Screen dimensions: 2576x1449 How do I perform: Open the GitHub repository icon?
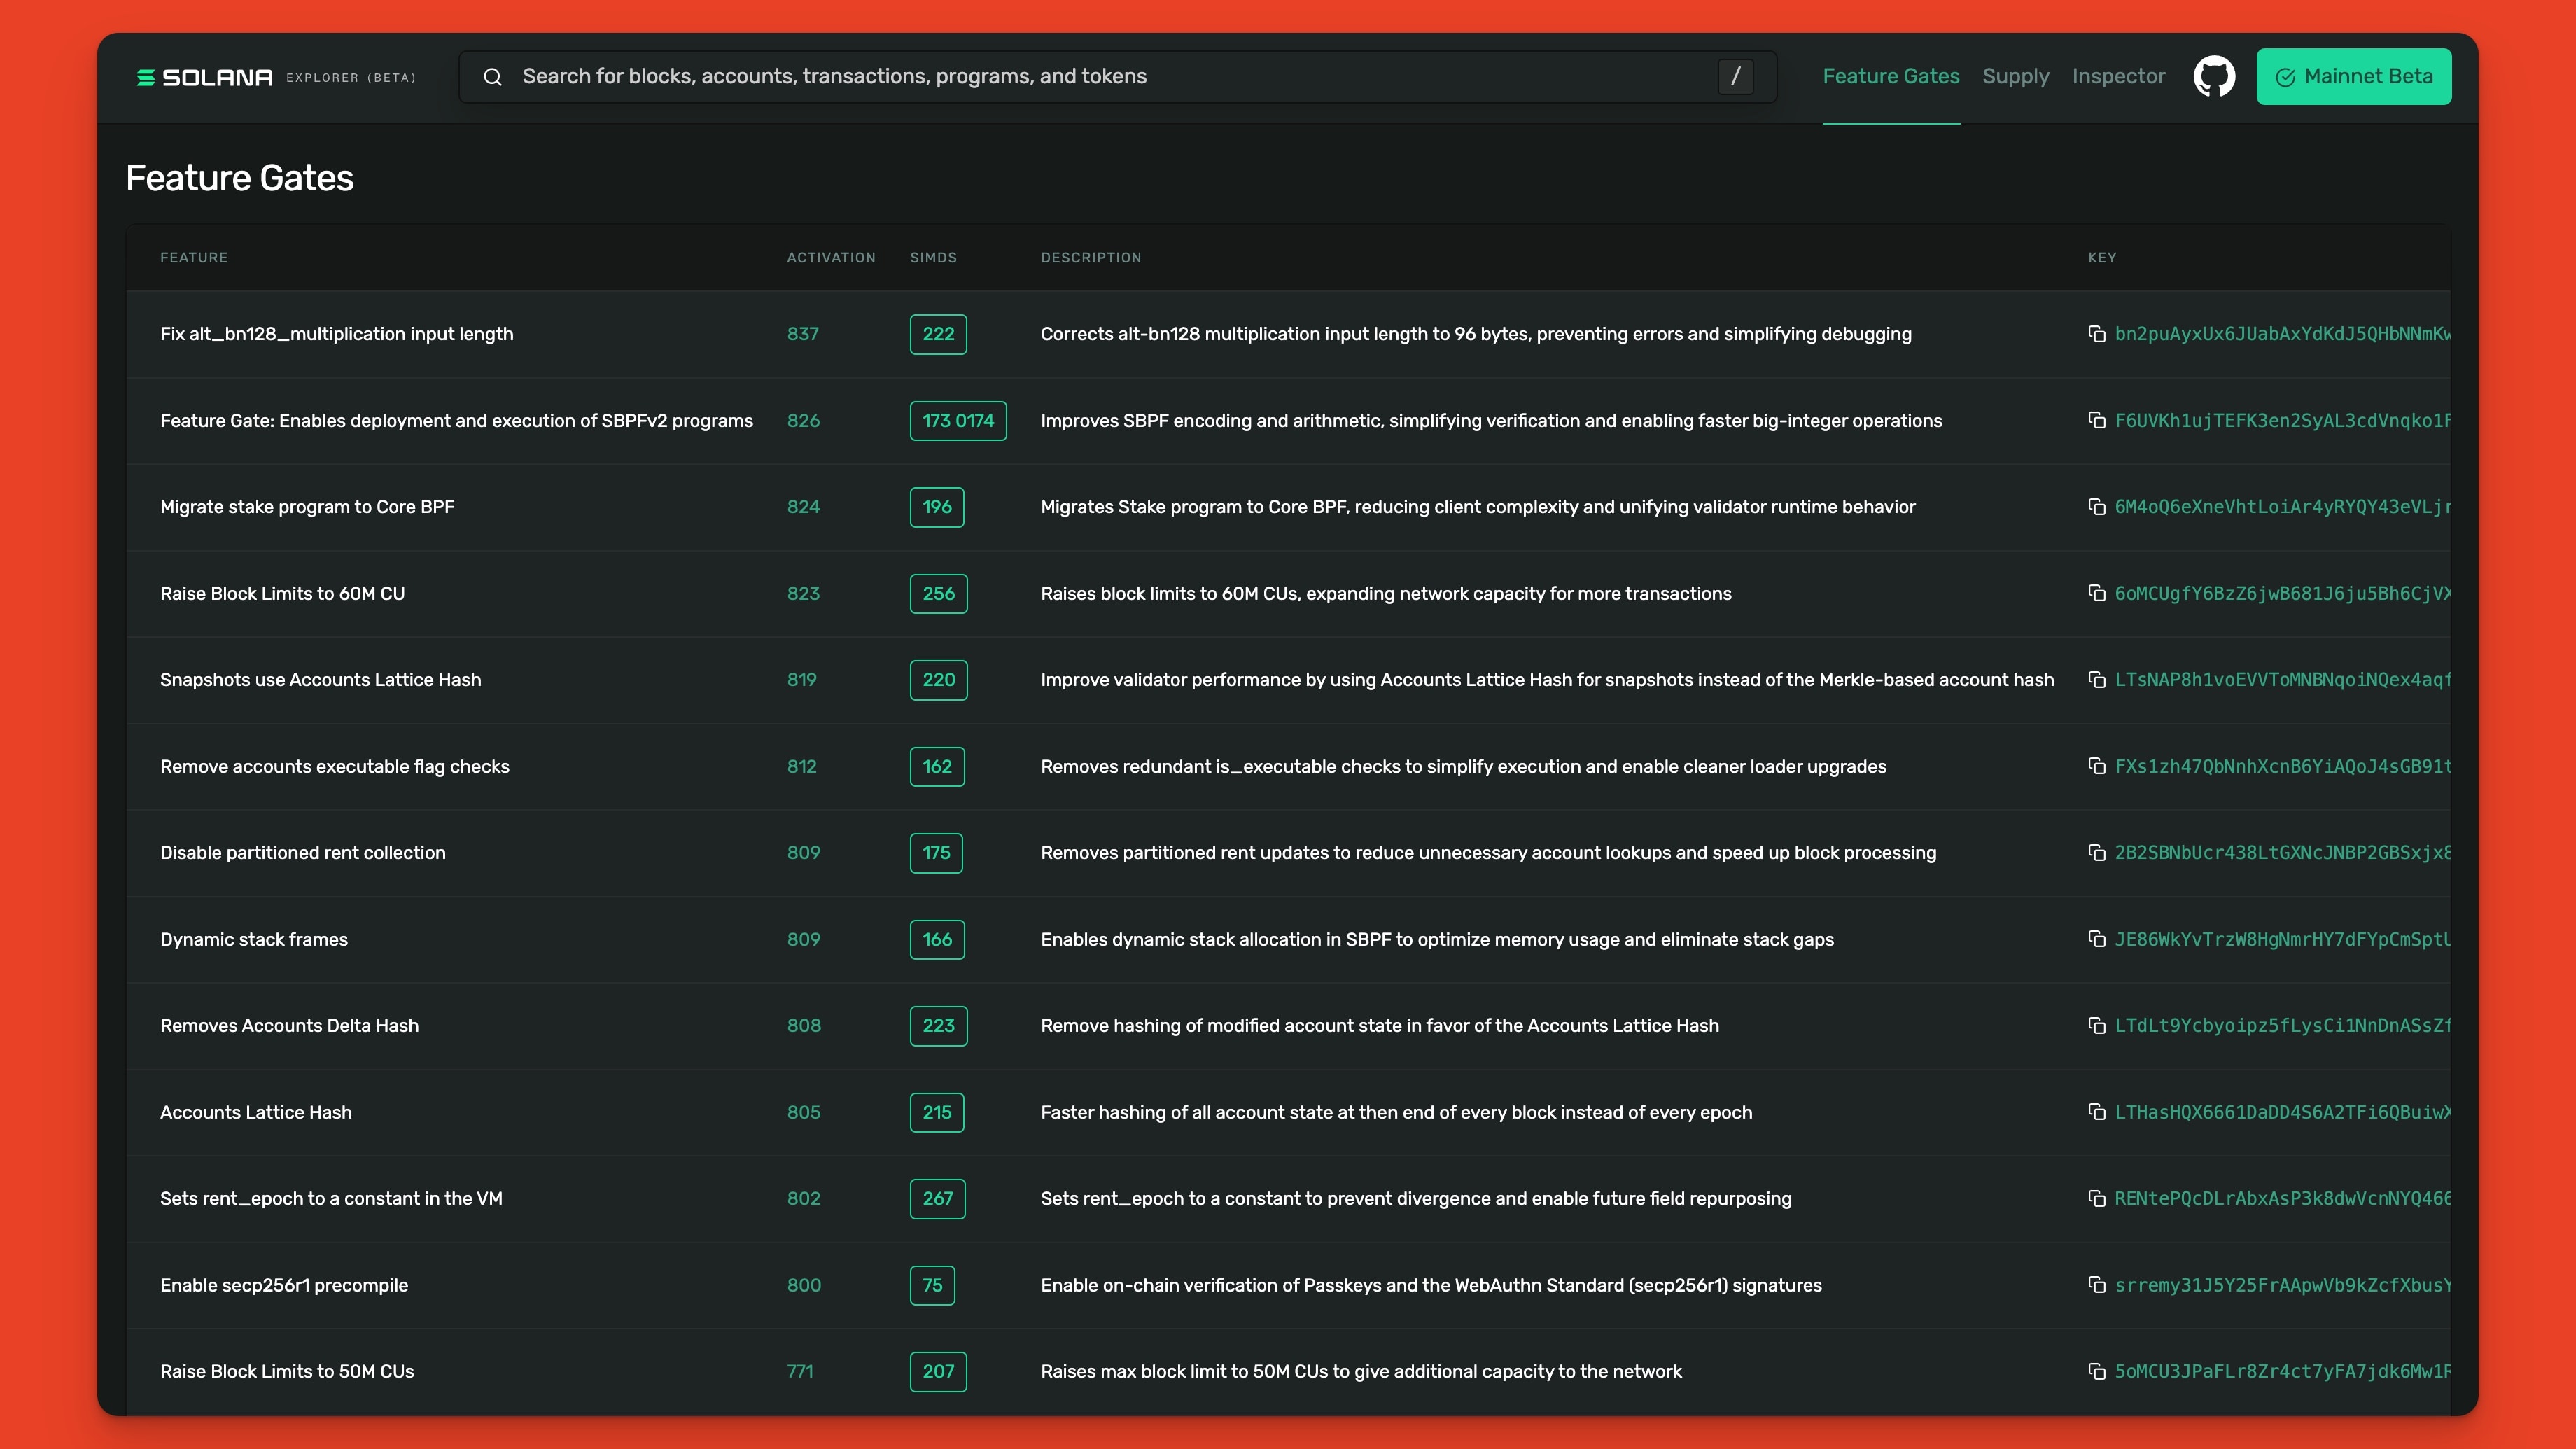[2215, 76]
